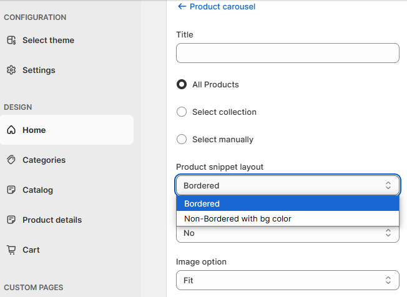Viewport: 407px width, 297px height.
Task: Click the Product details page icon
Action: [x=11, y=220]
